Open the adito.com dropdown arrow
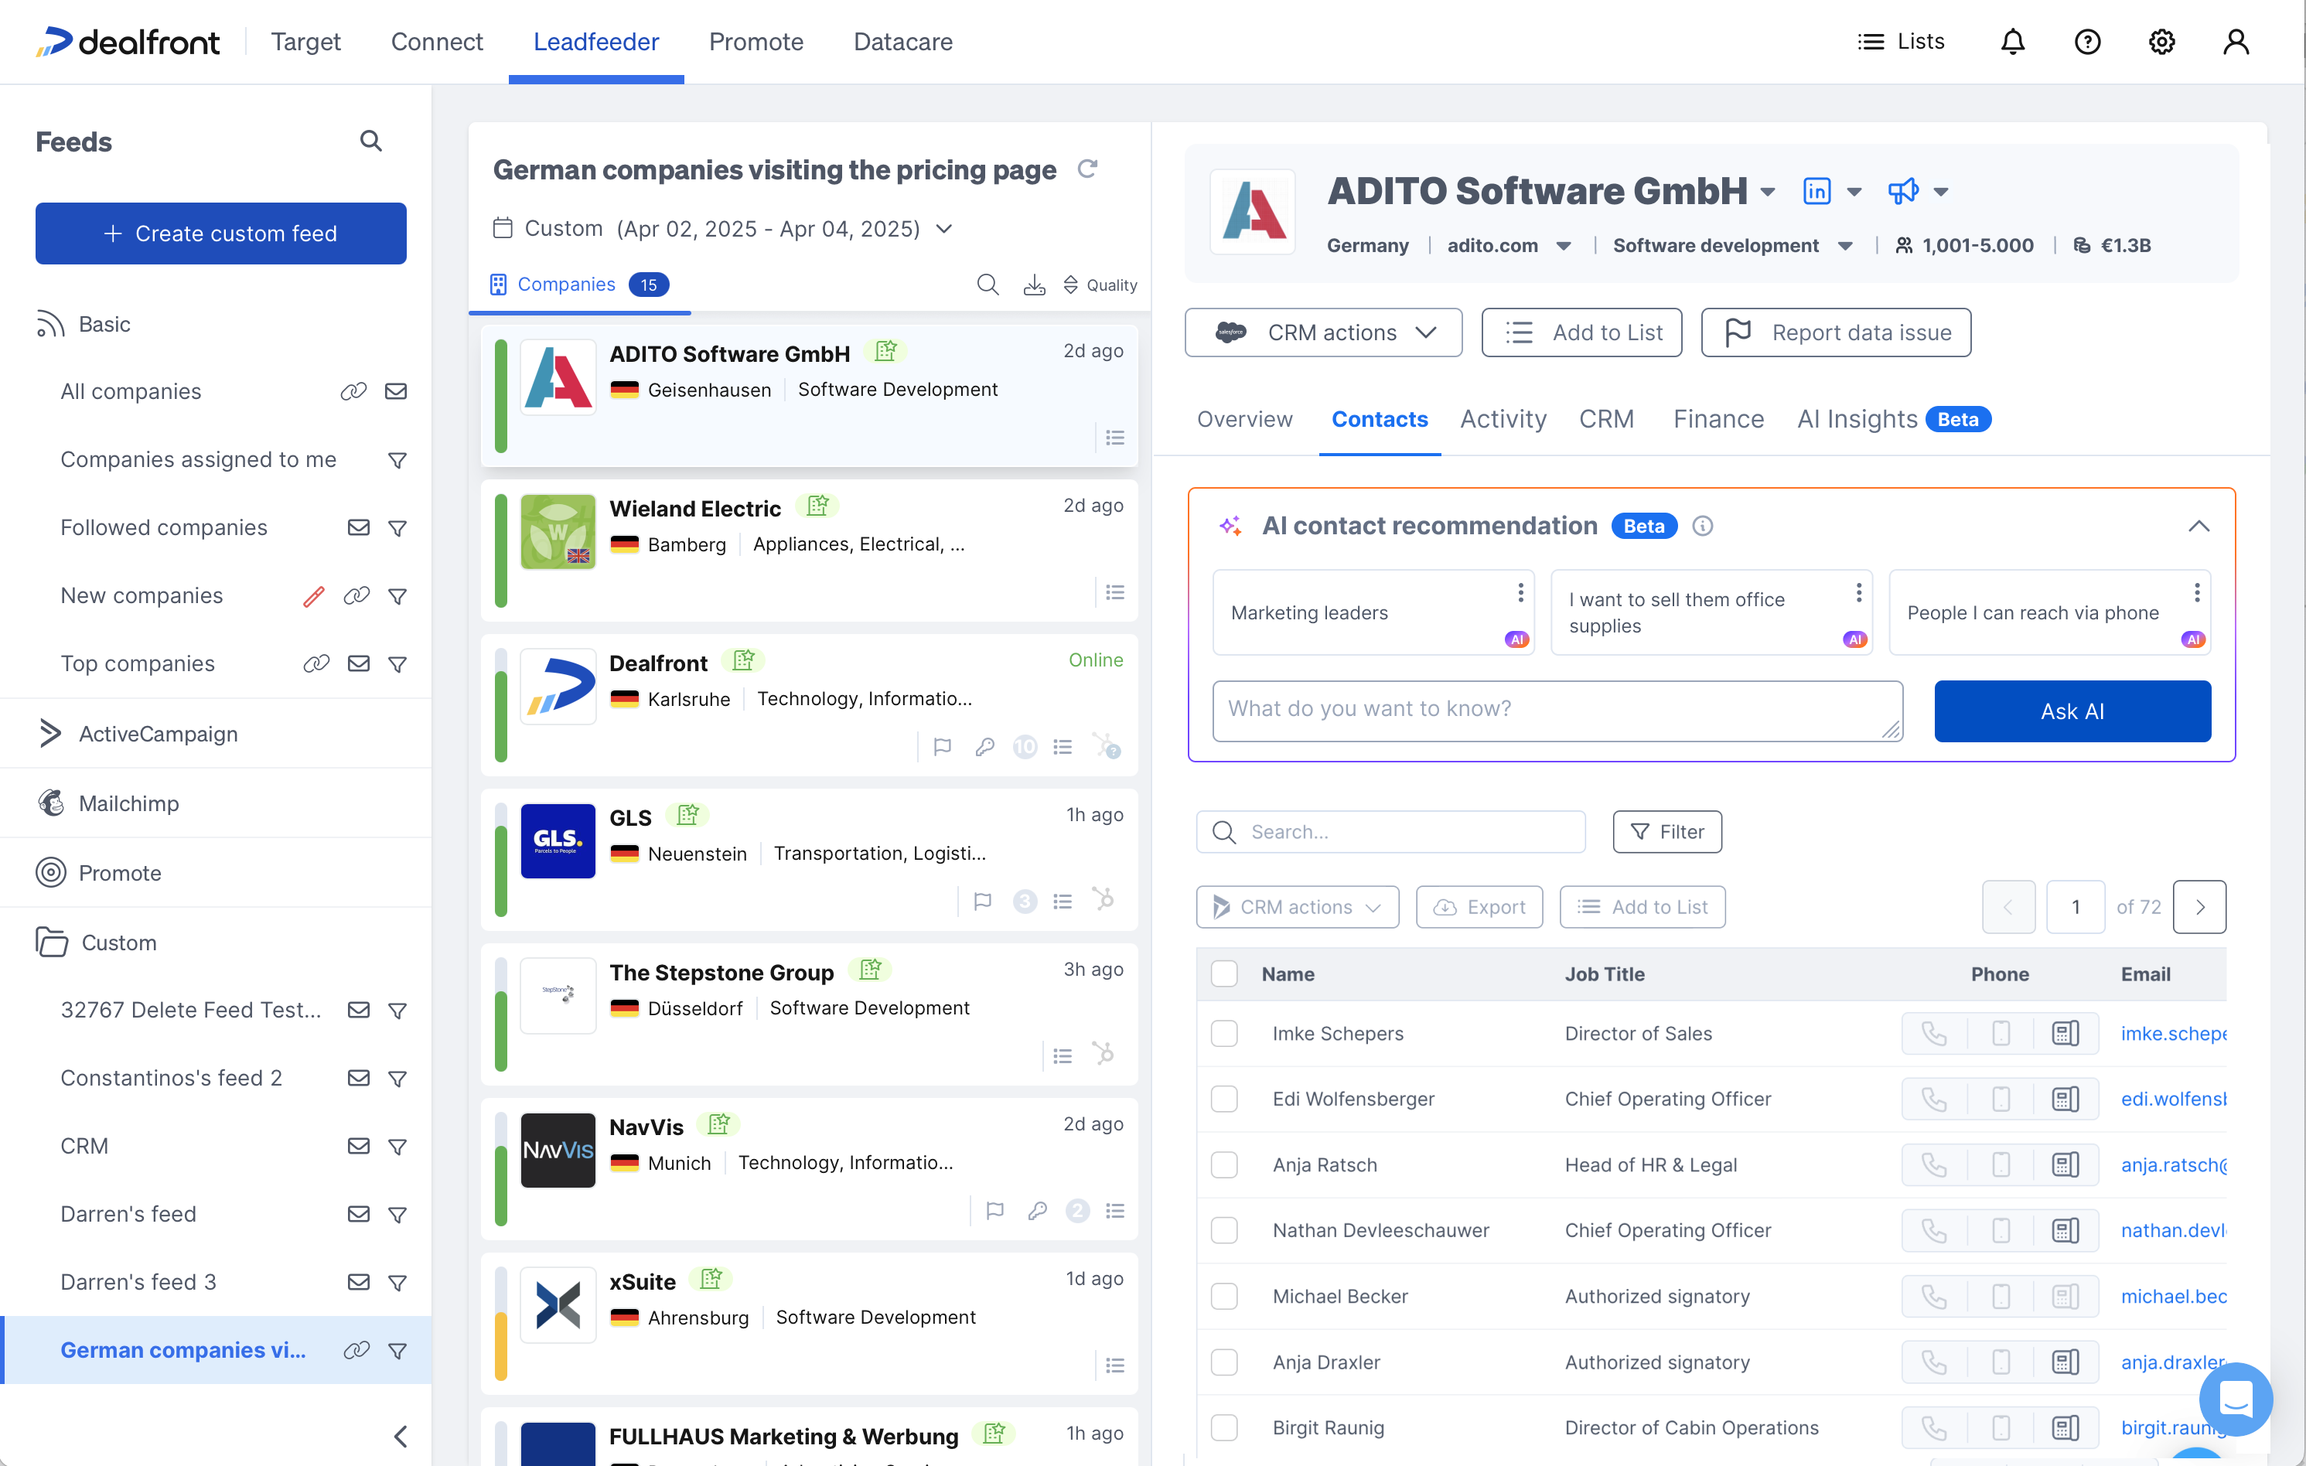 point(1563,246)
